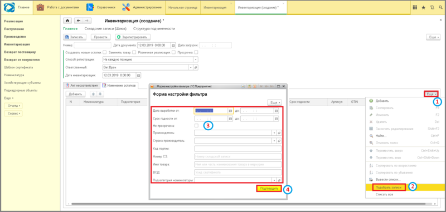Open Справочники section
Image resolution: width=446 pixels, height=212 pixels.
(x=101, y=7)
